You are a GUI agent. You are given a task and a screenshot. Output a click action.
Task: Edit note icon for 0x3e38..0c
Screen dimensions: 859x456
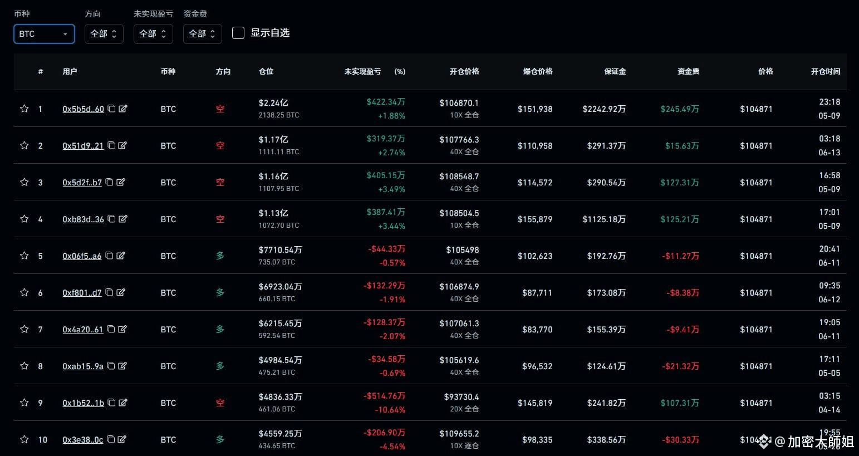[x=122, y=439]
